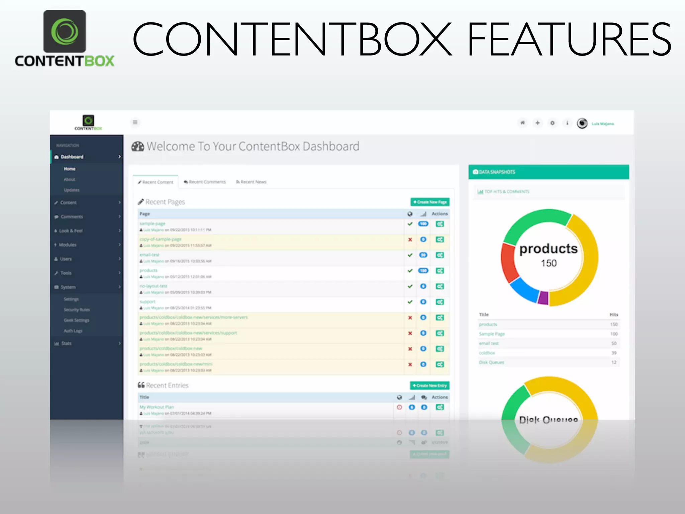Click the plus quick-create icon
The height and width of the screenshot is (514, 685).
coord(537,123)
